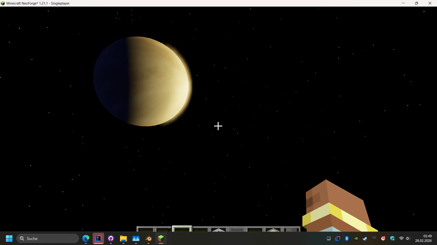Click the Minecraft grass block taskbar icon
Viewport: 437px width, 245px height.
[x=161, y=239]
